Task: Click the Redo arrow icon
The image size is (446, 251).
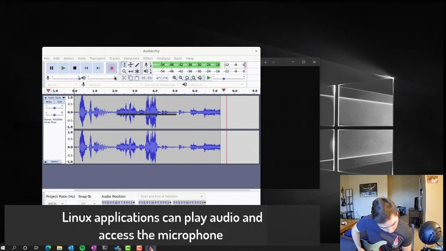Action: tap(165, 78)
